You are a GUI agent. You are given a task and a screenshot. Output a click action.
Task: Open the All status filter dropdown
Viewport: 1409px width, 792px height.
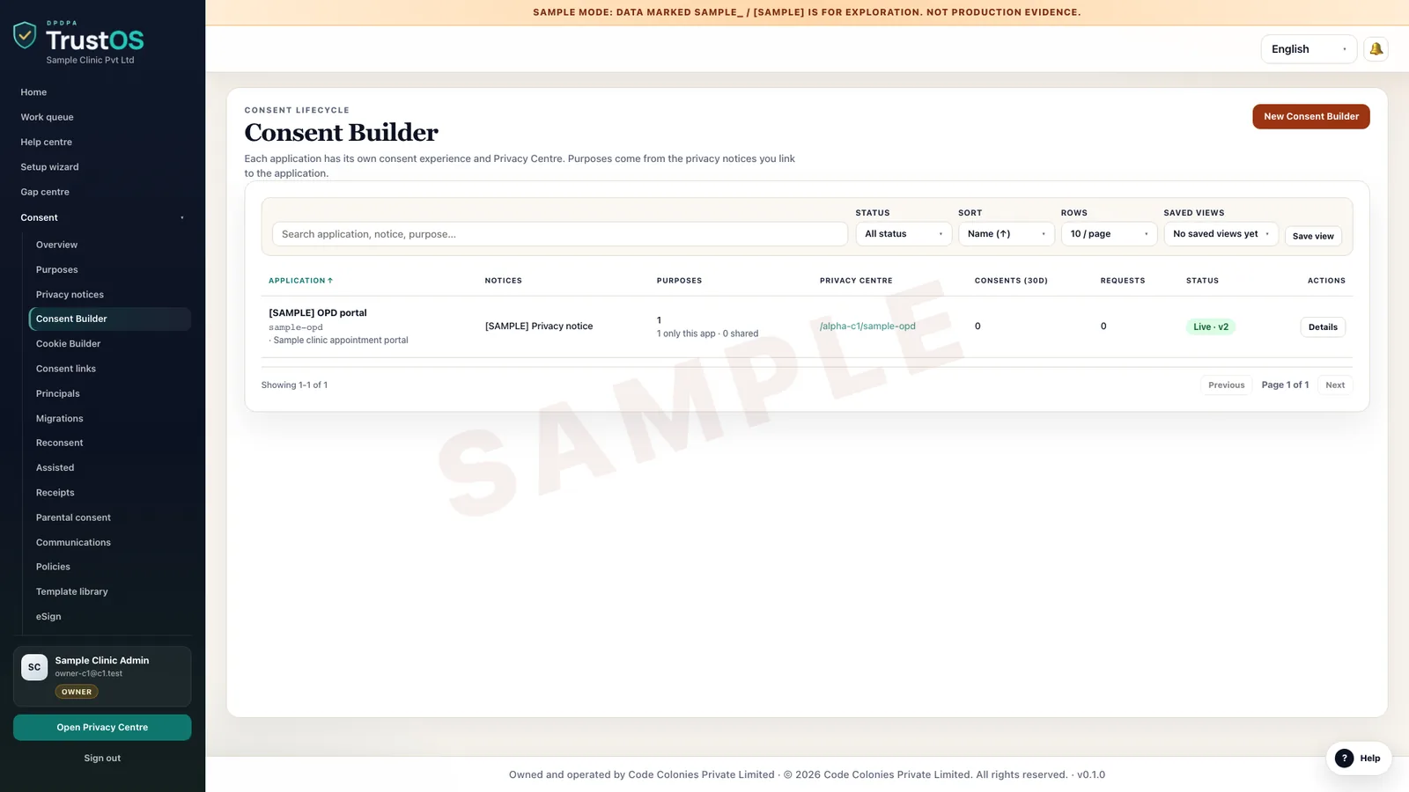pos(904,234)
